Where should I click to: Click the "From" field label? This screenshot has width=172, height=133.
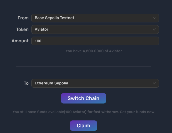(x=23, y=18)
